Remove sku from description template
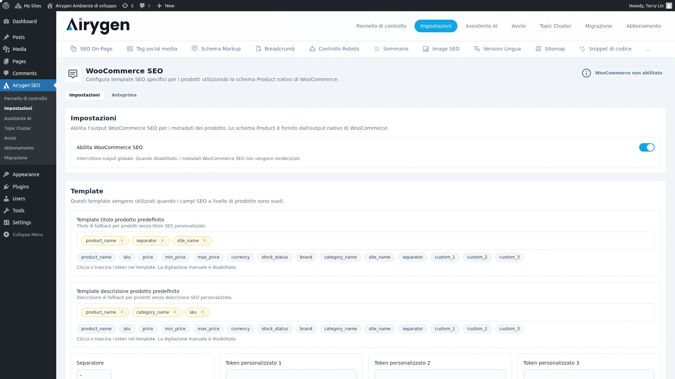The image size is (675, 379). click(x=202, y=312)
